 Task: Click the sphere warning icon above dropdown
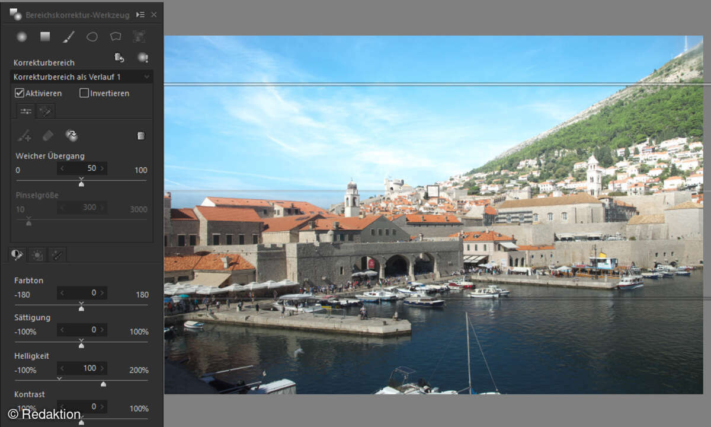[x=143, y=58]
